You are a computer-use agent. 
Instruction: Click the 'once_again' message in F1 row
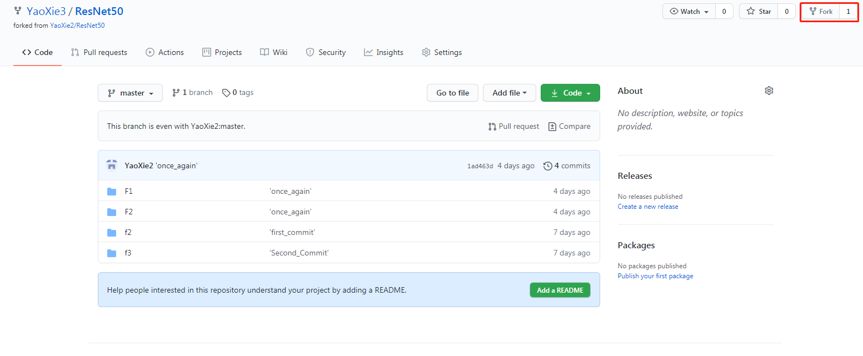291,191
